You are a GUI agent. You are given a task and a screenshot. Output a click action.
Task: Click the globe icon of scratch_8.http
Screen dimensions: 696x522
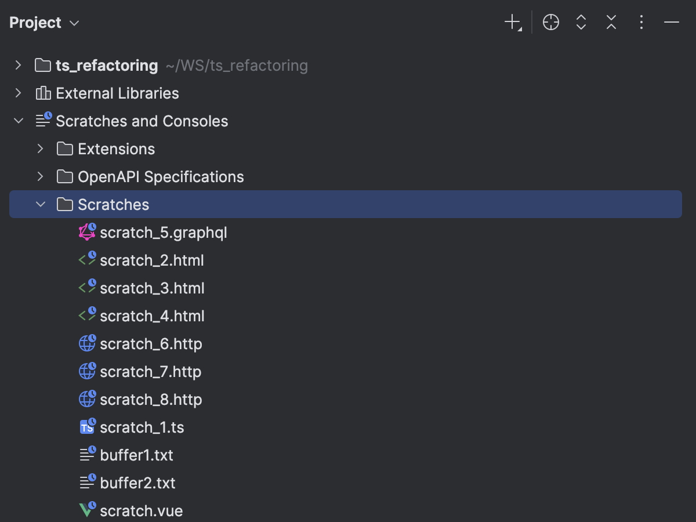pos(87,399)
